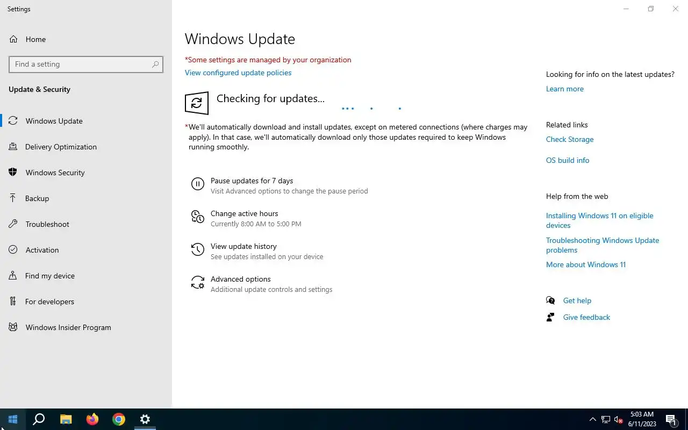Open Installing Windows 11 on eligible devices
Image resolution: width=688 pixels, height=430 pixels.
click(600, 220)
